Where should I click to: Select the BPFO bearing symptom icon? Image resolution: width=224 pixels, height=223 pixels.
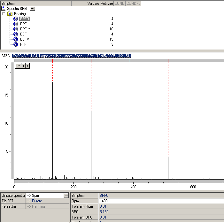[16, 19]
